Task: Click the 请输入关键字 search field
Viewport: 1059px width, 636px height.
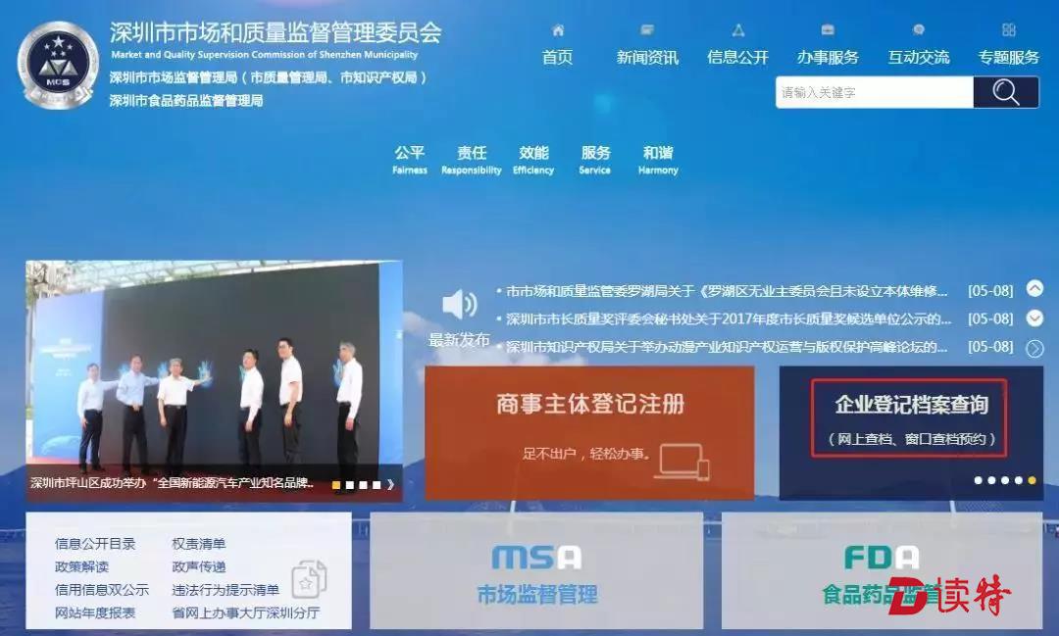Action: pos(873,93)
